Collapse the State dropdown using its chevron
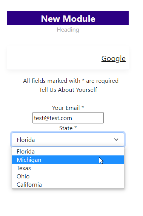The height and width of the screenshot is (216, 143). pyautogui.click(x=116, y=140)
